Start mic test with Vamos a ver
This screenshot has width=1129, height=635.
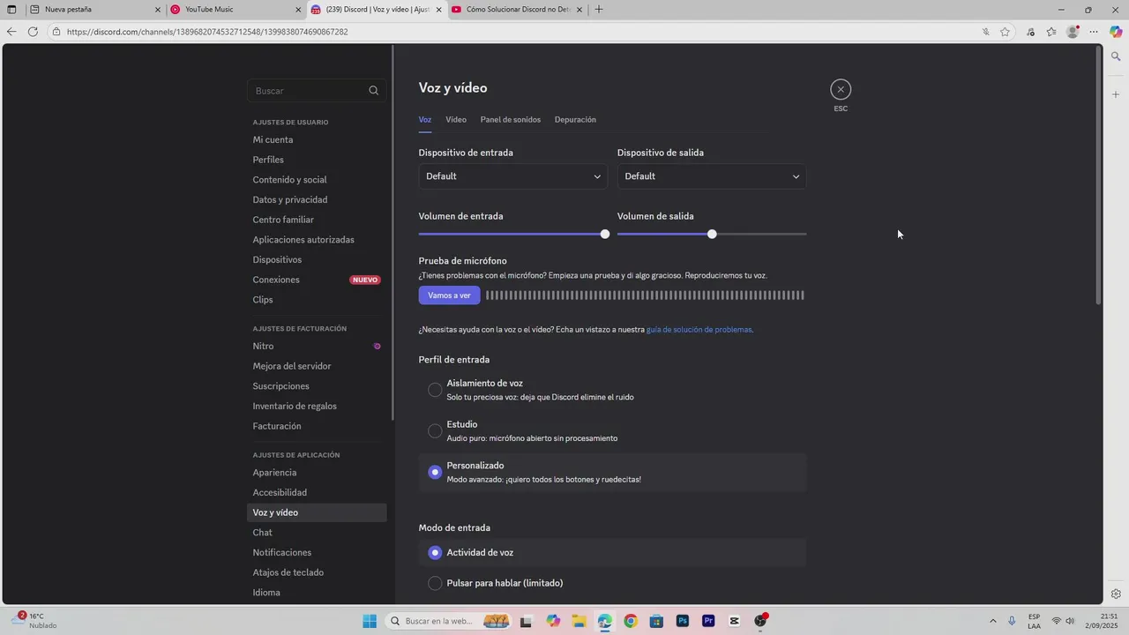coord(449,295)
